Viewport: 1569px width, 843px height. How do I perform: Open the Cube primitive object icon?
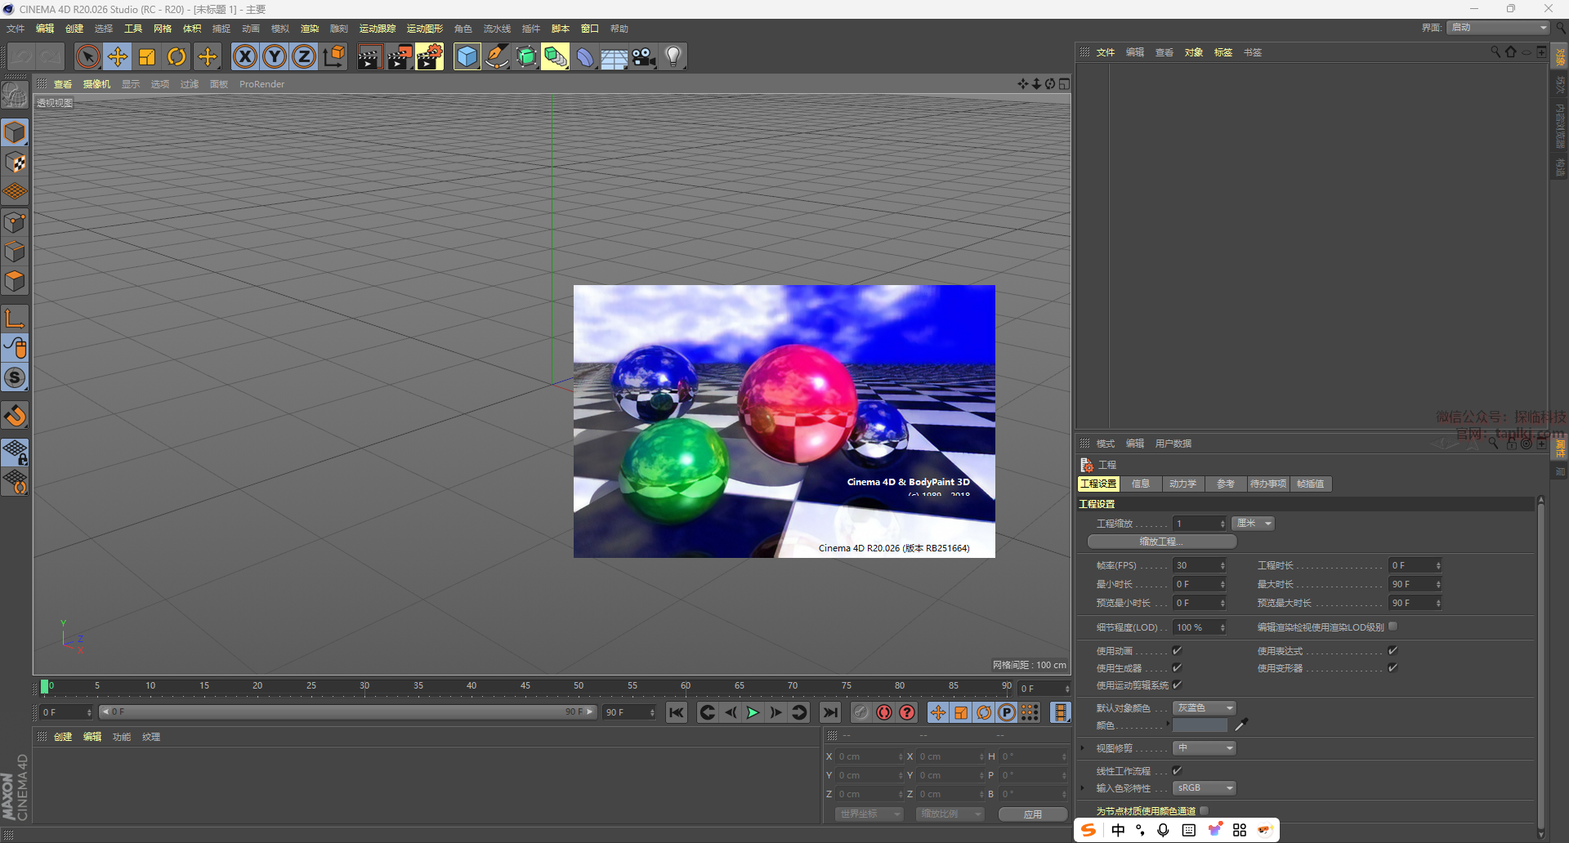(467, 56)
